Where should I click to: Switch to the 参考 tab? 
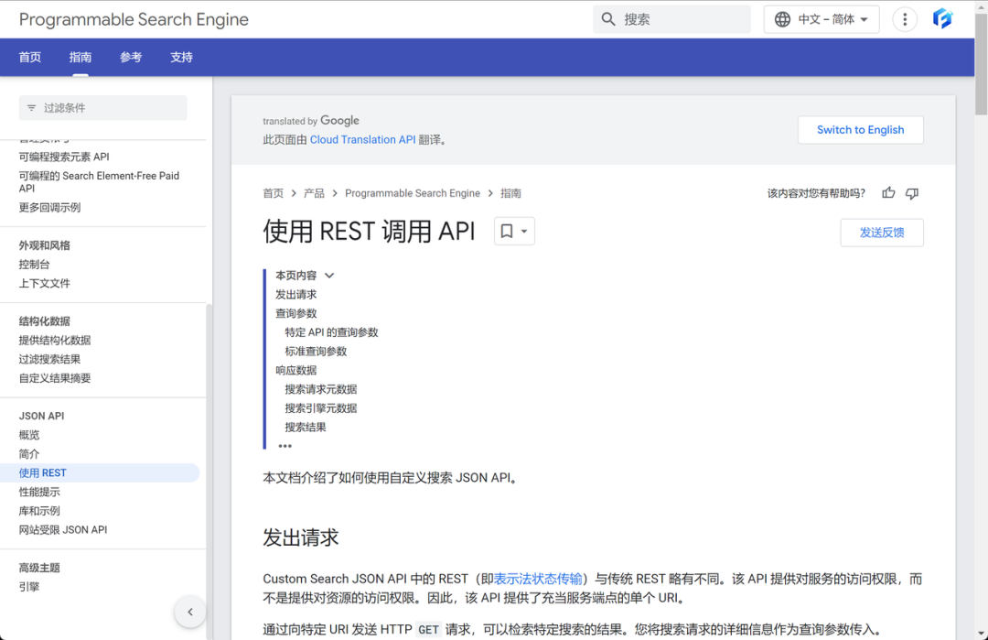coord(131,58)
